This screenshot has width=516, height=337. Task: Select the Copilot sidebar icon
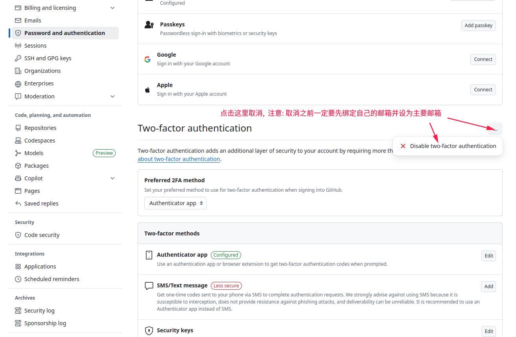pos(18,178)
